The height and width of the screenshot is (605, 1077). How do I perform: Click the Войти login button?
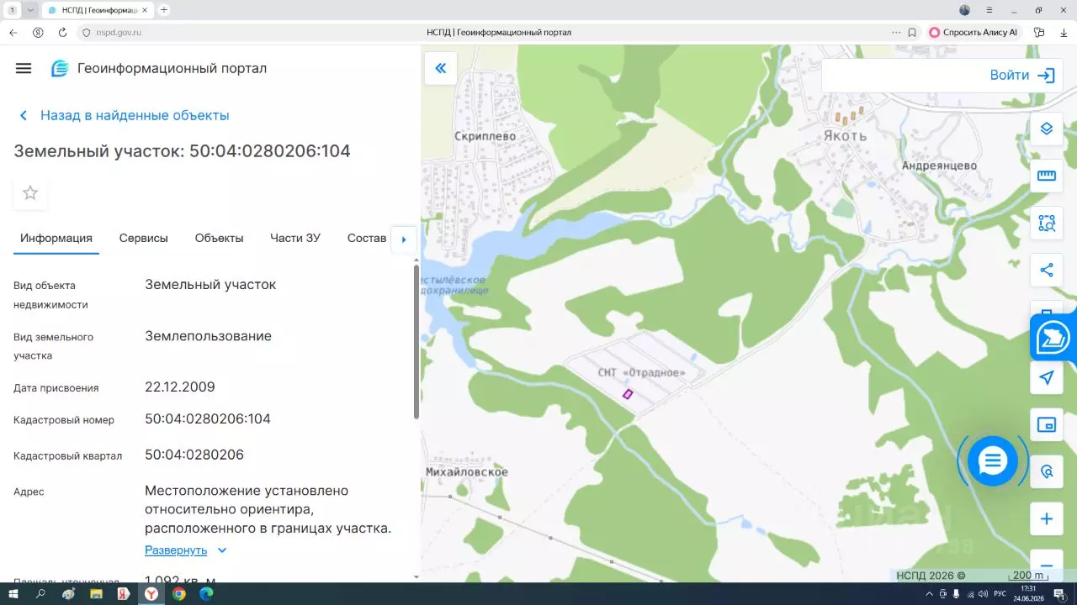tap(1022, 75)
